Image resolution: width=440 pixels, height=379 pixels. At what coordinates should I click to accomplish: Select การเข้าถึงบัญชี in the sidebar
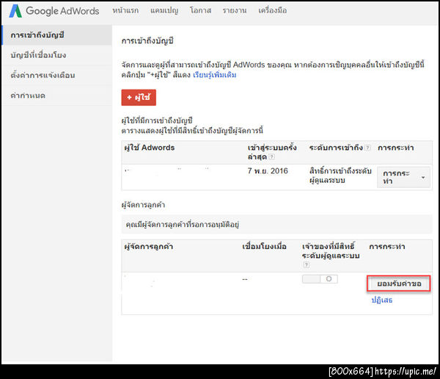coord(57,35)
